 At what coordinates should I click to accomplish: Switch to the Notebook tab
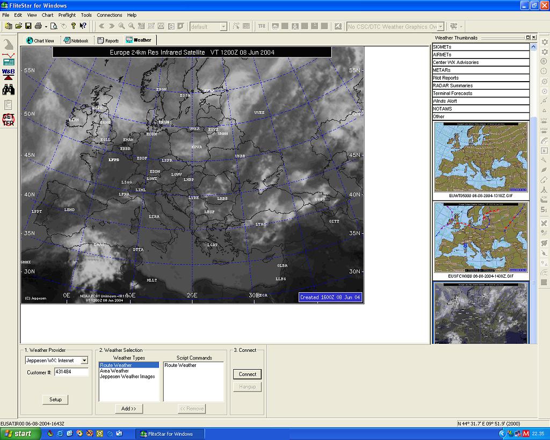click(76, 41)
